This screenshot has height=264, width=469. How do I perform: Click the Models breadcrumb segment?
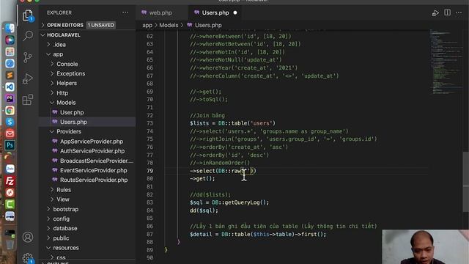point(169,26)
